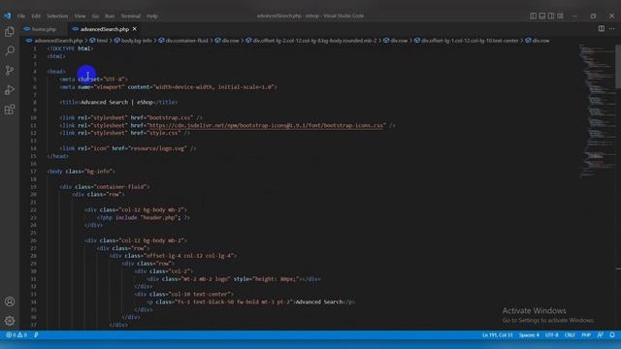The image size is (621, 349).
Task: Open the Manage gear icon
Action: click(x=10, y=321)
